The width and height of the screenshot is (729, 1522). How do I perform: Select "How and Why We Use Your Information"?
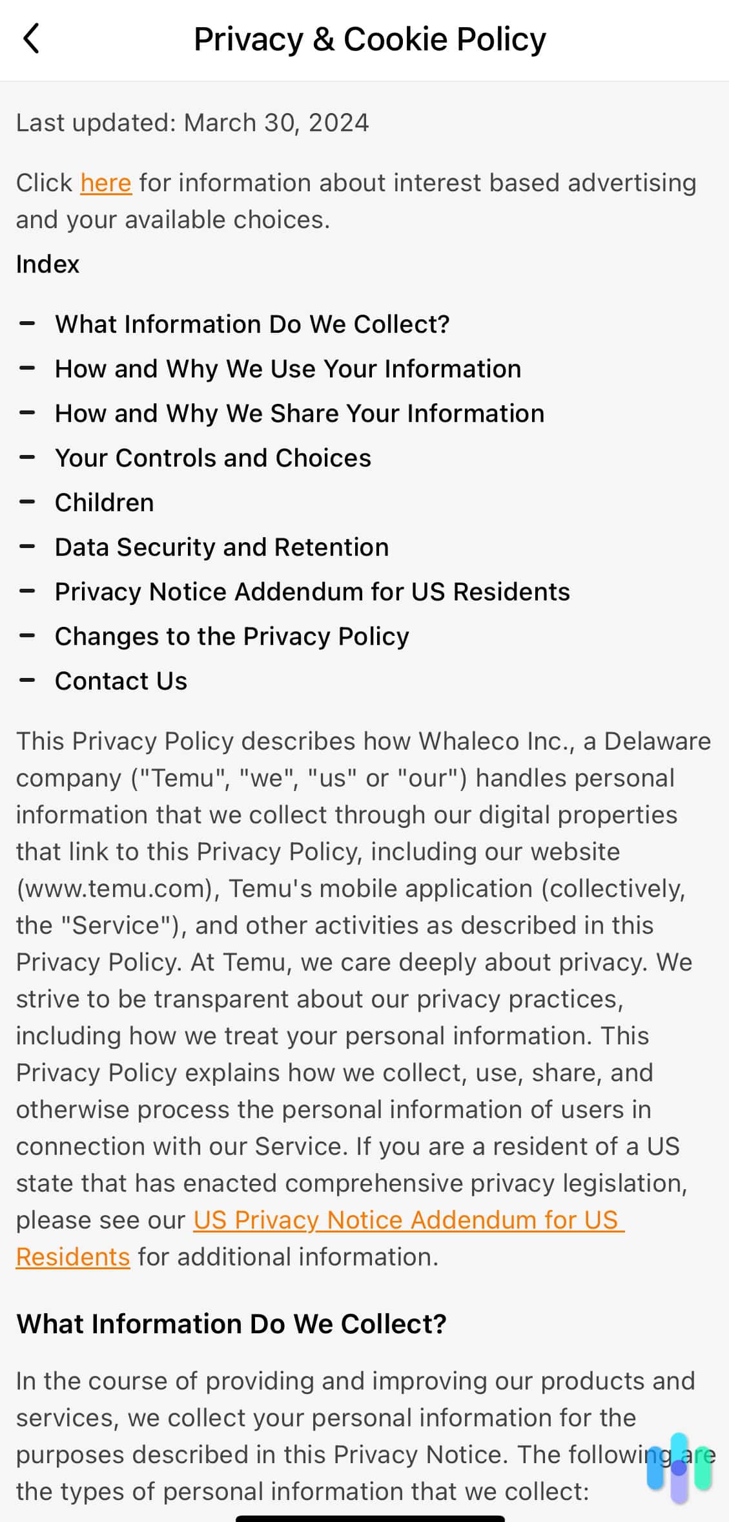(x=288, y=368)
